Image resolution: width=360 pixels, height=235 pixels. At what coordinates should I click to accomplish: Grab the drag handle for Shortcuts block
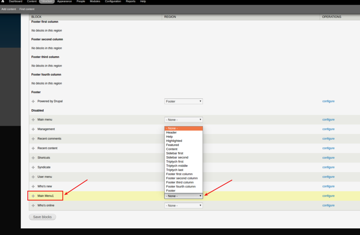tap(33, 158)
